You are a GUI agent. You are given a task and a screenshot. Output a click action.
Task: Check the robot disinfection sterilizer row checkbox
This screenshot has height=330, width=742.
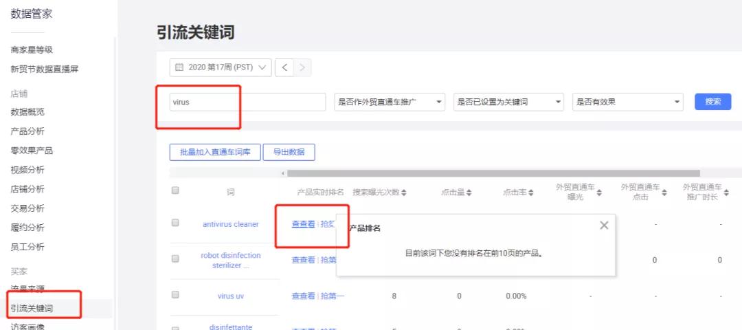click(x=175, y=258)
